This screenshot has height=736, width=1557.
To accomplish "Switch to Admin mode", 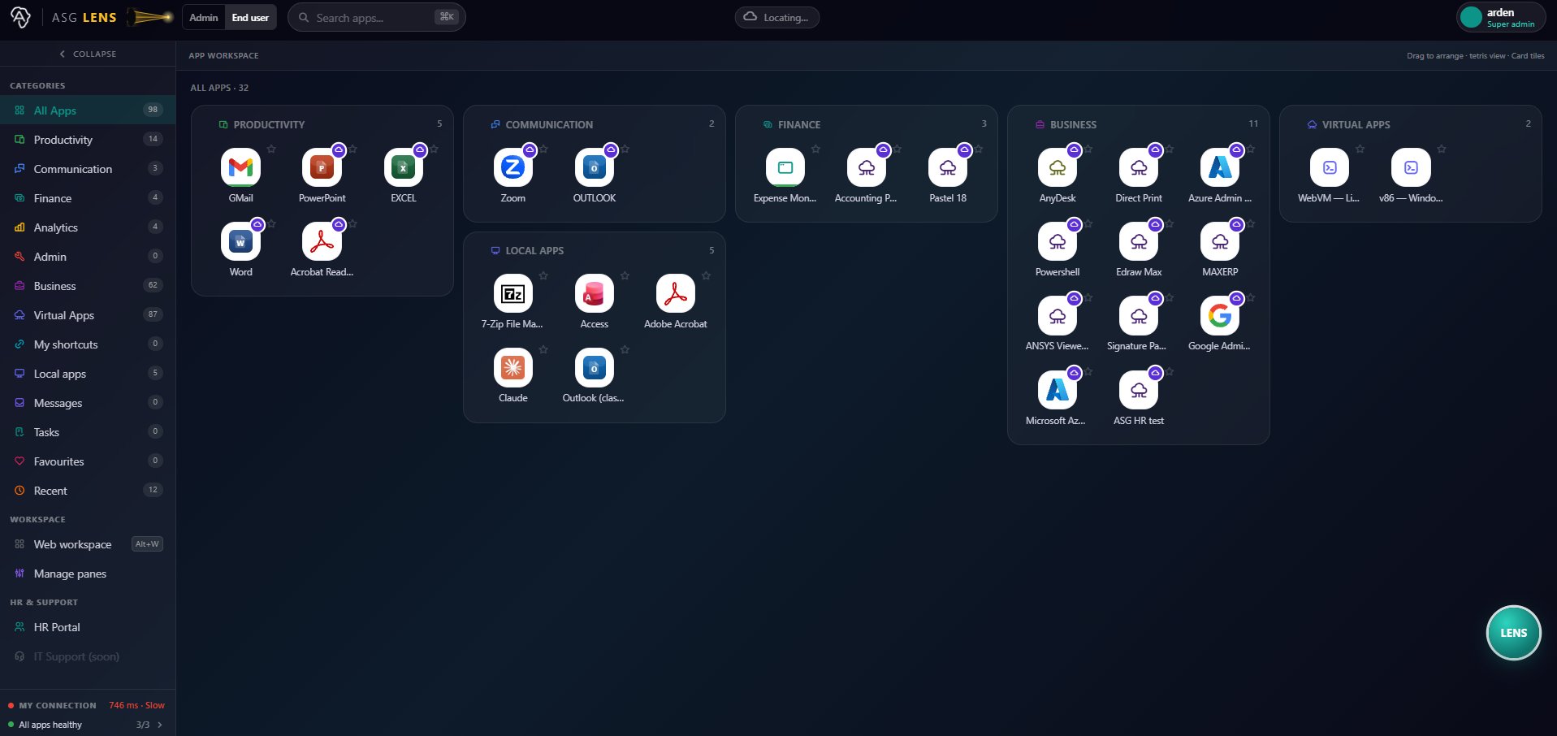I will (x=204, y=17).
